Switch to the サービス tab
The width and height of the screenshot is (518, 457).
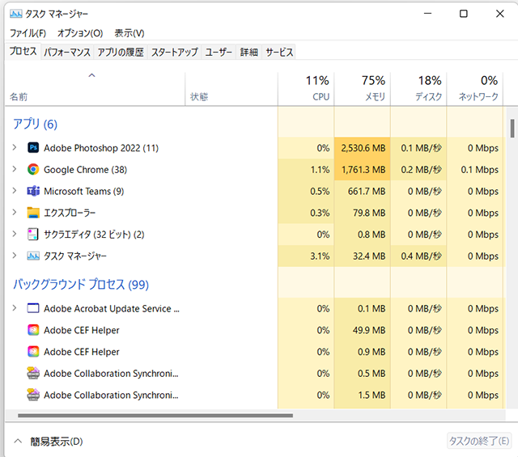pyautogui.click(x=279, y=53)
